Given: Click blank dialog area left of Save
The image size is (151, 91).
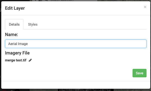Looking at the screenshot, I should pos(68,73).
